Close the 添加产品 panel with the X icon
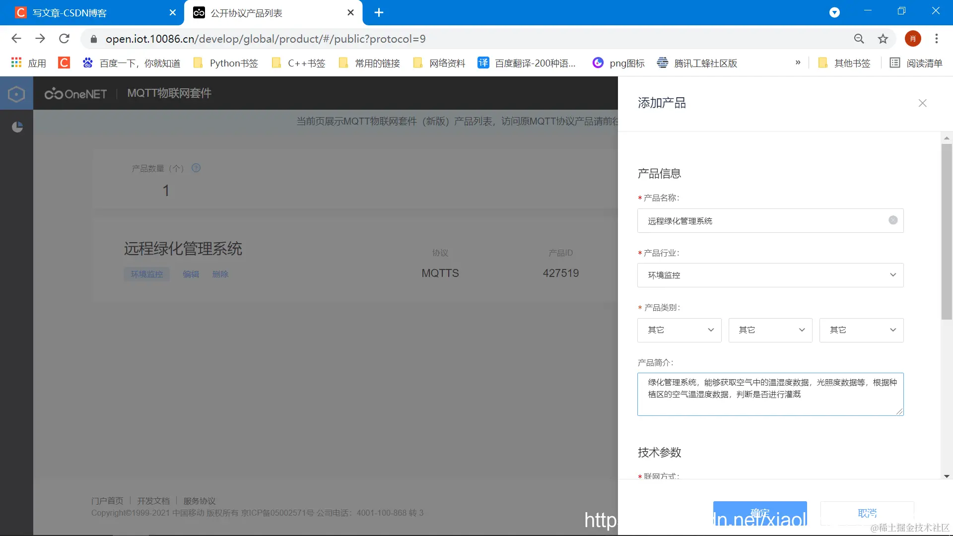This screenshot has width=953, height=536. pos(922,103)
